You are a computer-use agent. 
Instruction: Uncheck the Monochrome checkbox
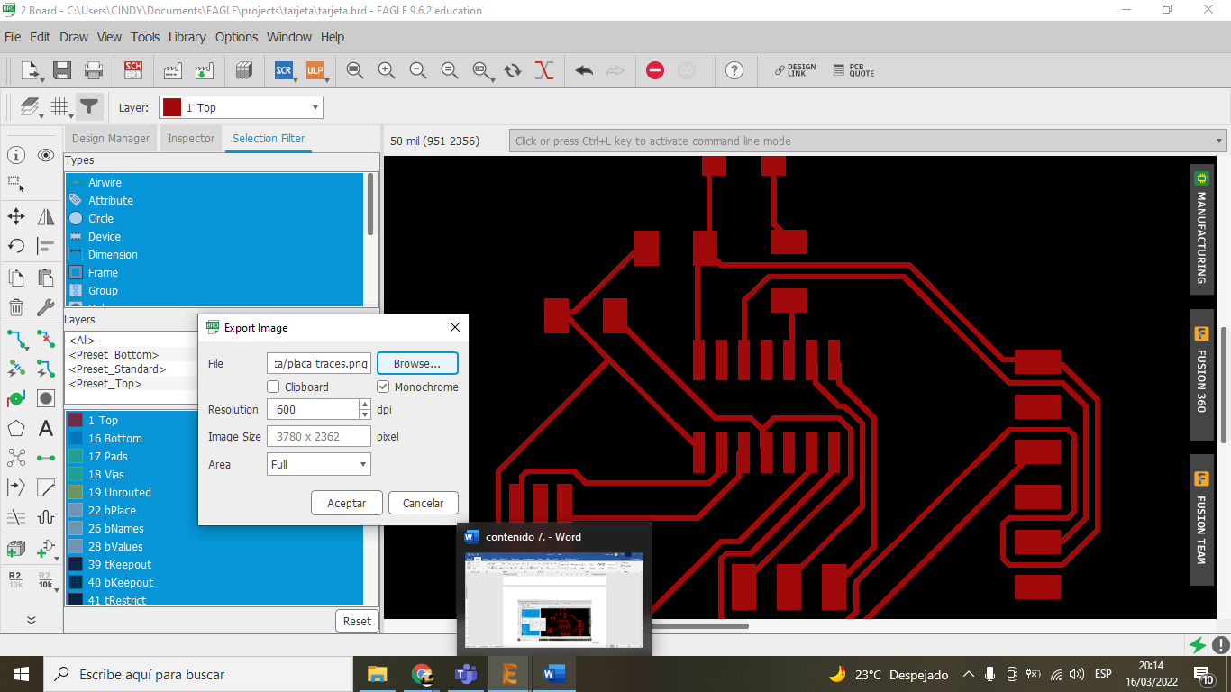point(383,387)
